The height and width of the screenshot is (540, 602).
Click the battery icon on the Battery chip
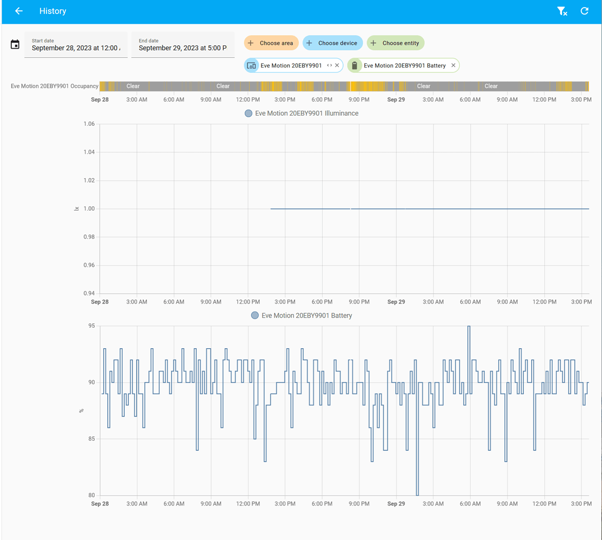point(354,65)
